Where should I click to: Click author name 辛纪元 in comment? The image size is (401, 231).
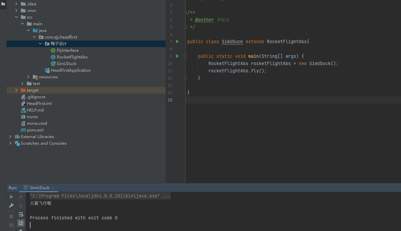point(223,20)
